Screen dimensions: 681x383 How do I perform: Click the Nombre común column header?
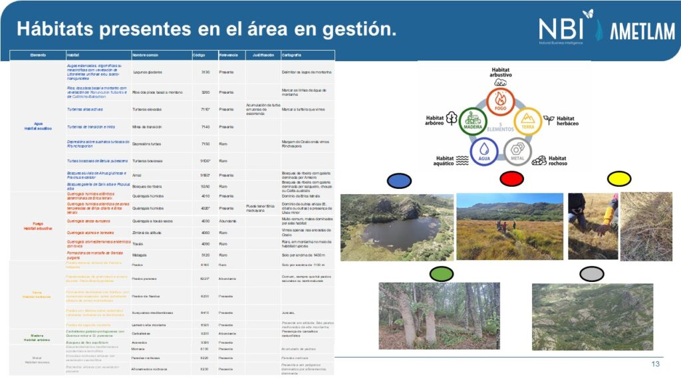tap(162, 55)
